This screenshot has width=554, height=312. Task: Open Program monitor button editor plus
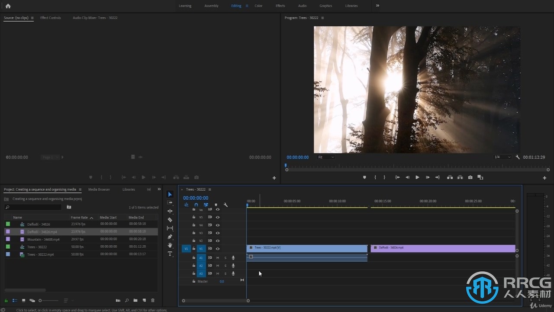(x=544, y=178)
